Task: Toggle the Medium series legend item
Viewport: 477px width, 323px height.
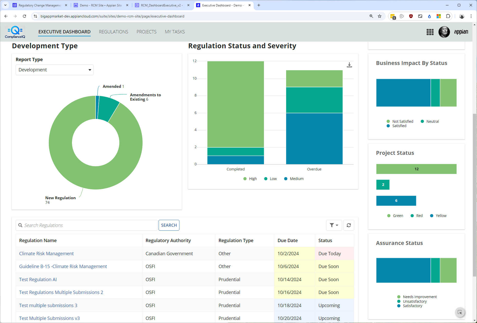Action: (294, 179)
